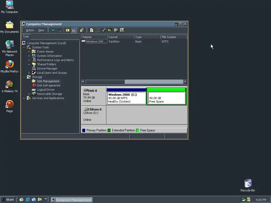The height and width of the screenshot is (203, 271).
Task: Select the Tree tab
Action: 26,36
